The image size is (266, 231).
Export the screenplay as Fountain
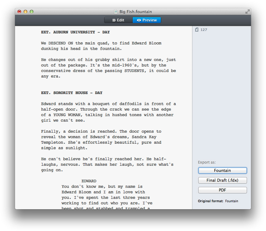222,170
